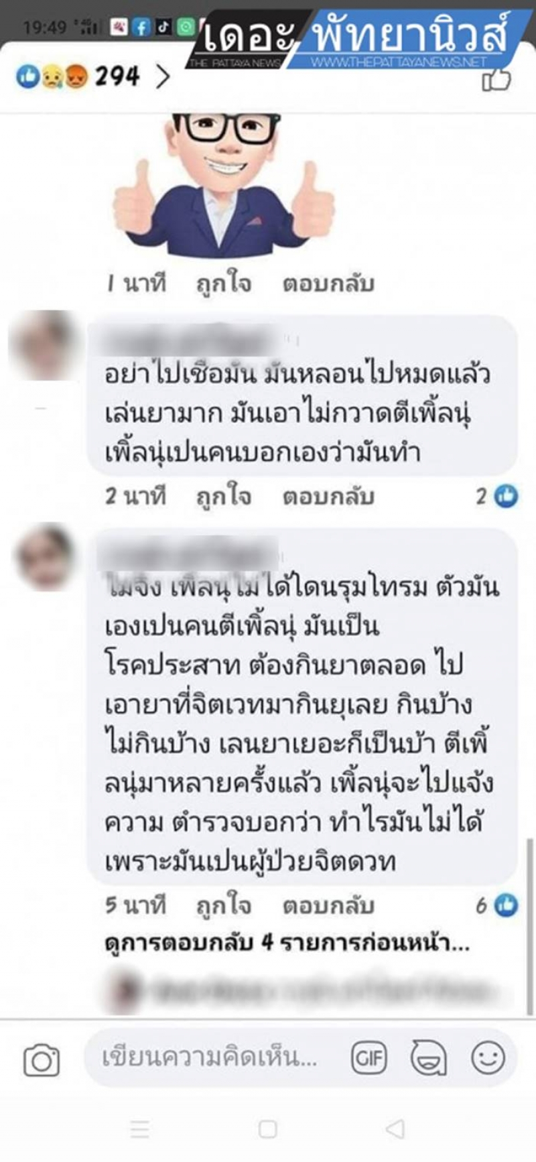This screenshot has width=536, height=1162.
Task: Click the like reaction badge showing 2
Action: point(497,497)
